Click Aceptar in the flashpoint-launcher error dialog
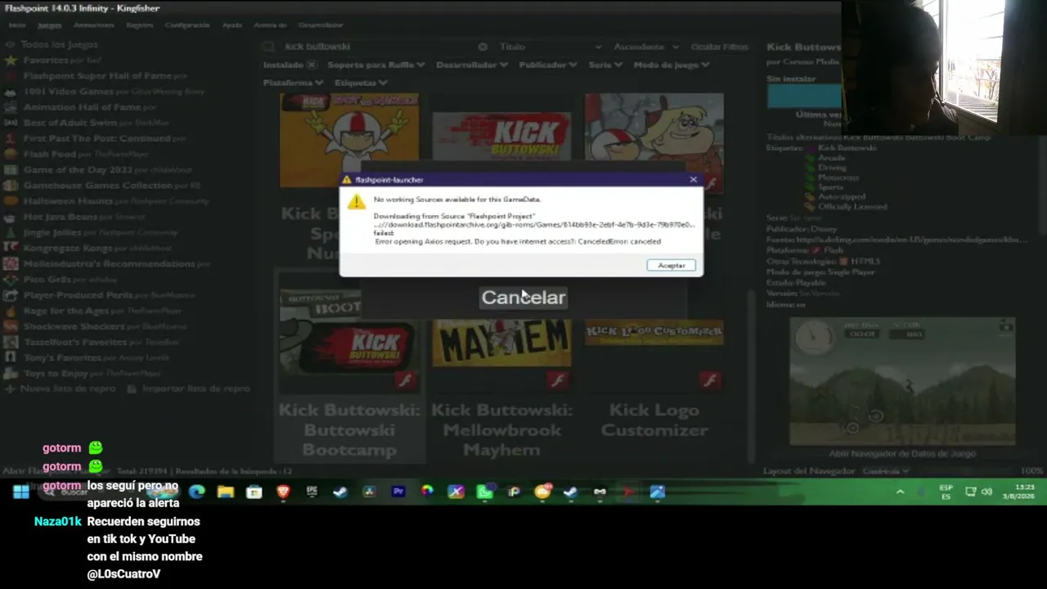The height and width of the screenshot is (589, 1047). click(671, 265)
